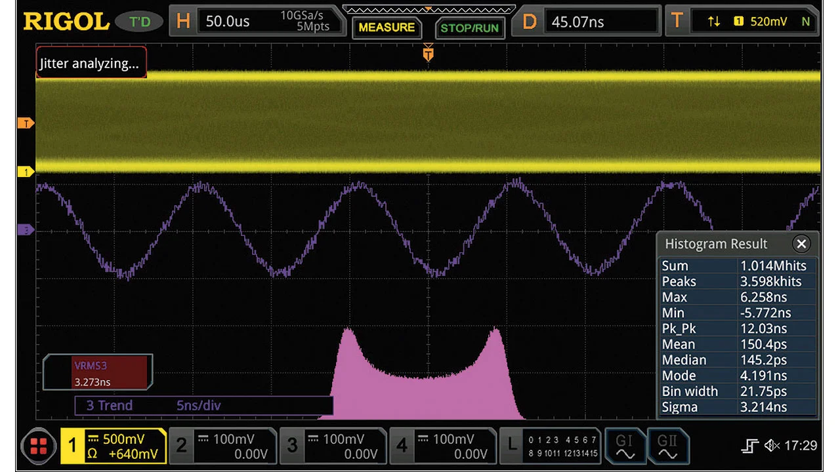Click the purple channel 3 offset marker
The height and width of the screenshot is (472, 840).
point(25,230)
